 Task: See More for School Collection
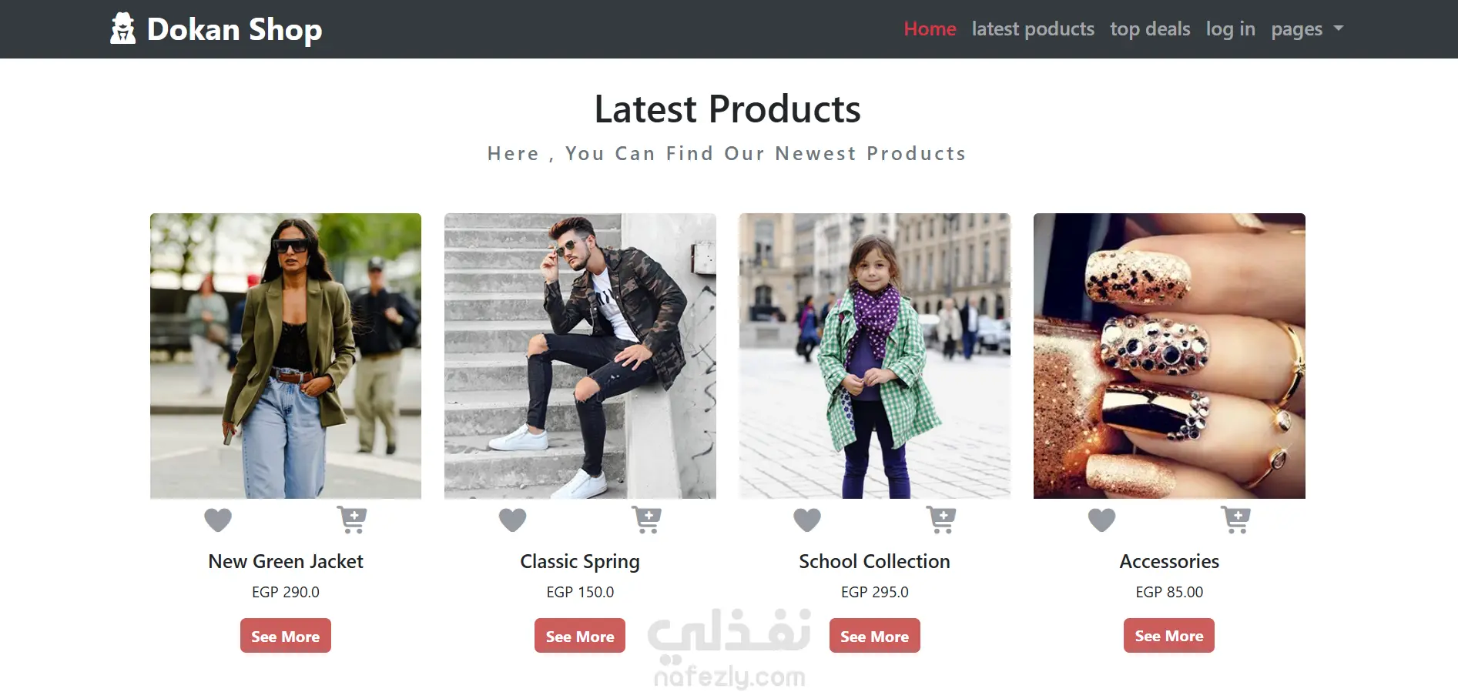pyautogui.click(x=875, y=636)
